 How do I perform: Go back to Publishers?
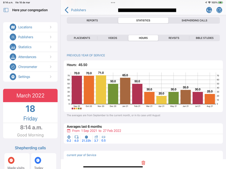(x=75, y=10)
